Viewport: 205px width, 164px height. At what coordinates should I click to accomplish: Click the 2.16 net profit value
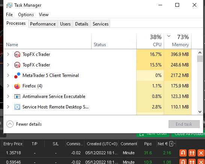167,153
